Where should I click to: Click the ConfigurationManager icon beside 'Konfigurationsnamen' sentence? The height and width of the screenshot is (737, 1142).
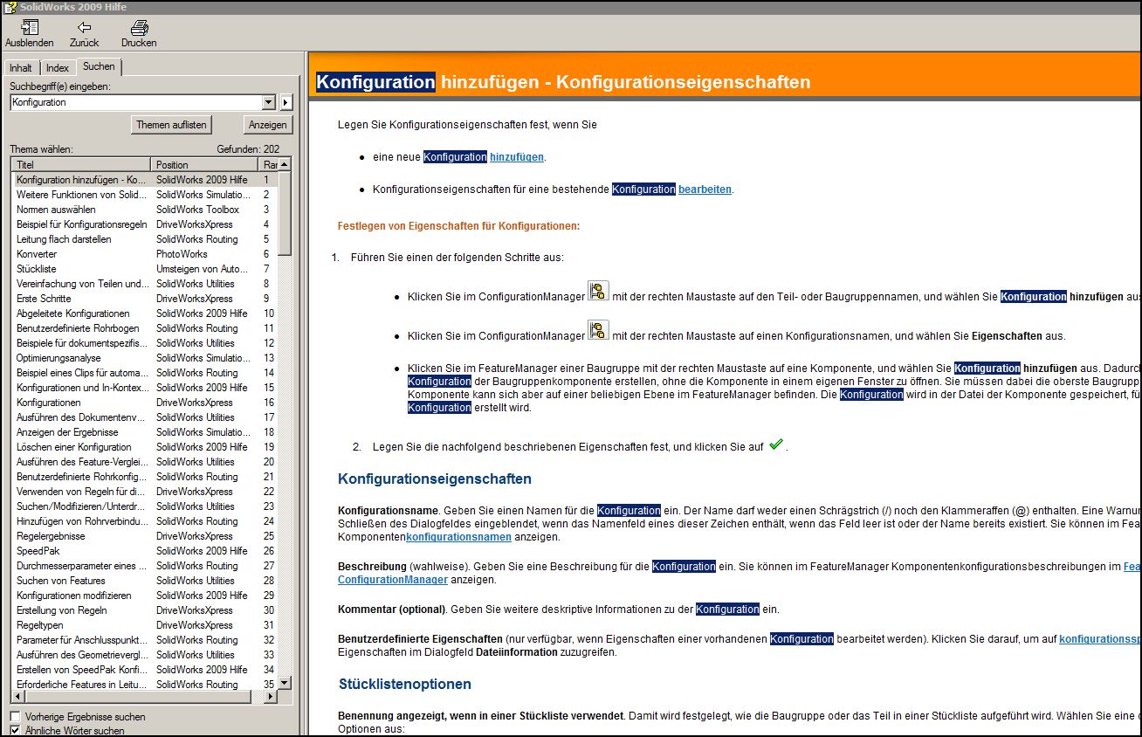[x=598, y=331]
